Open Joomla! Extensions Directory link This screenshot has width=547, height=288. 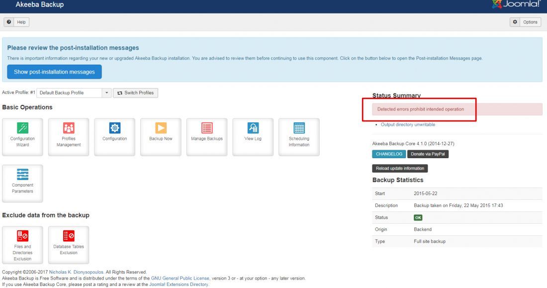(x=179, y=285)
